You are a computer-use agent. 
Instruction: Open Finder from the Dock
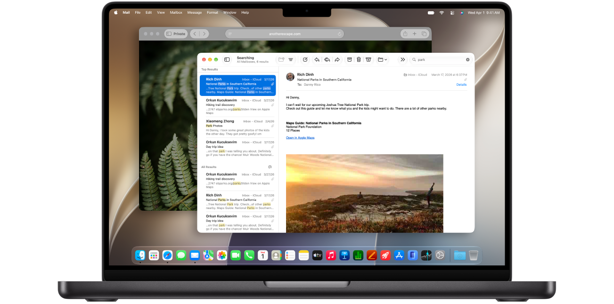[x=140, y=255]
